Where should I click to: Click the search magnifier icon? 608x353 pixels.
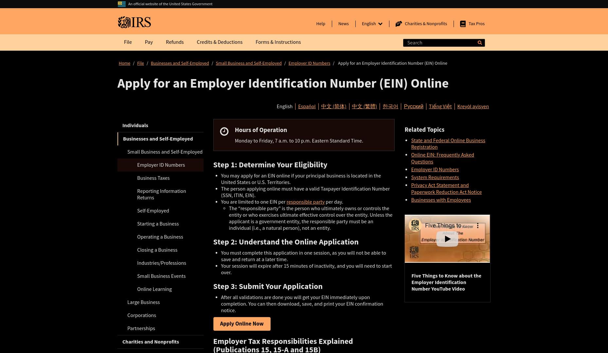point(480,43)
